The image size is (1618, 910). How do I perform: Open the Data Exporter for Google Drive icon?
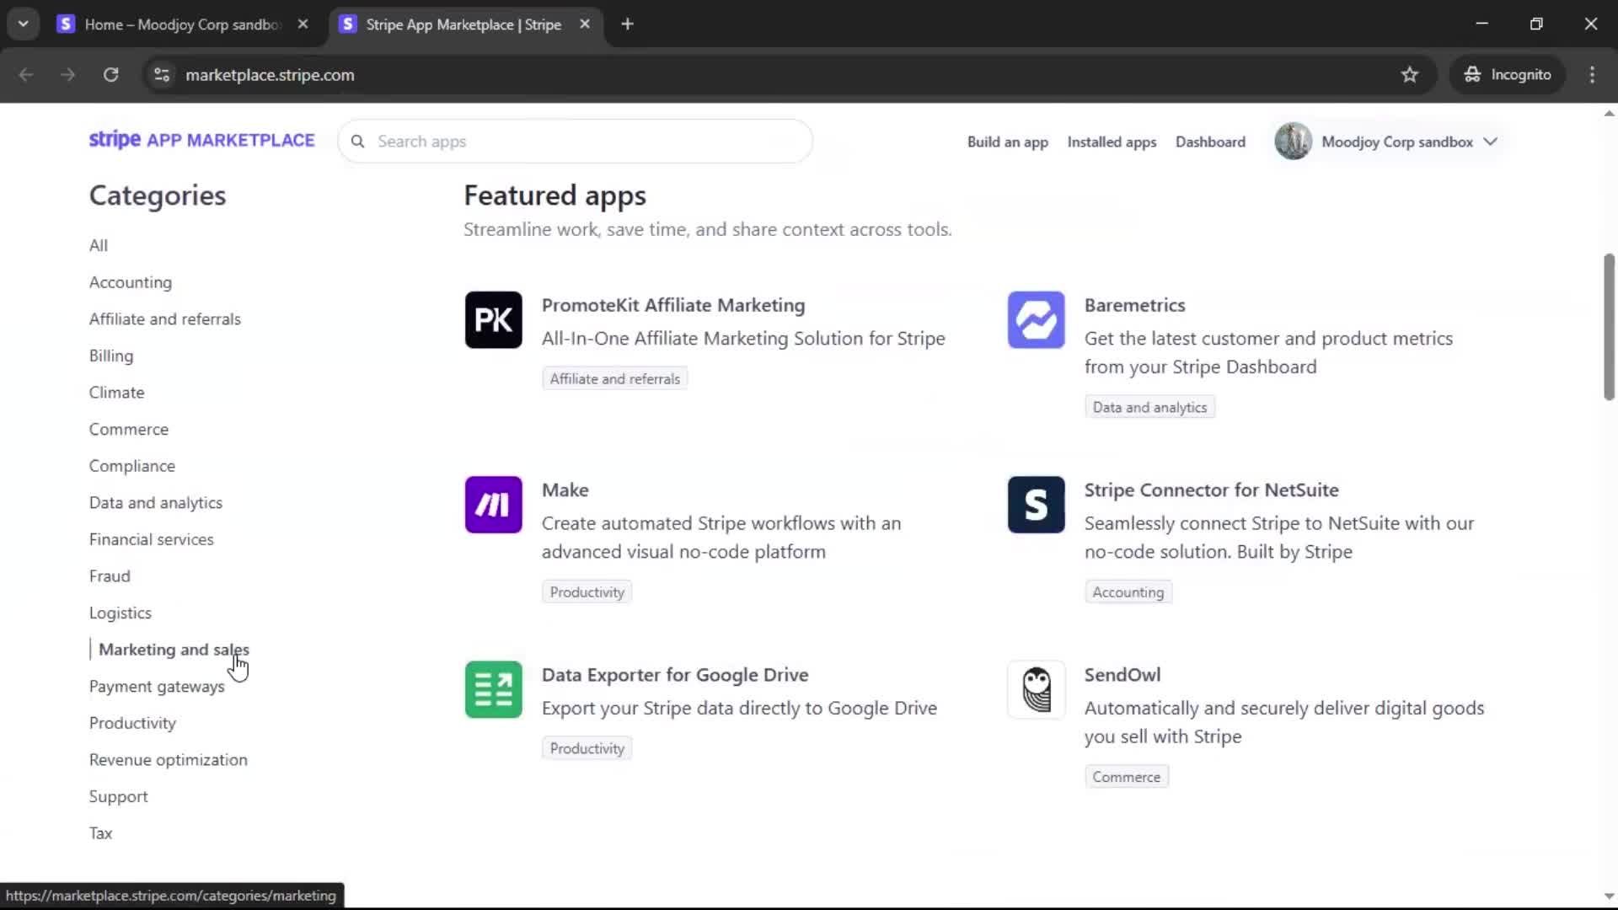click(493, 690)
